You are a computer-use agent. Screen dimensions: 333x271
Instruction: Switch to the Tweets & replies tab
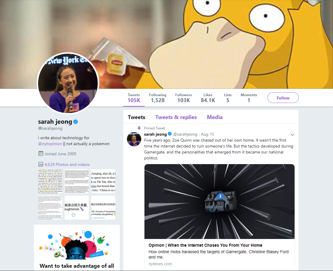tap(176, 117)
